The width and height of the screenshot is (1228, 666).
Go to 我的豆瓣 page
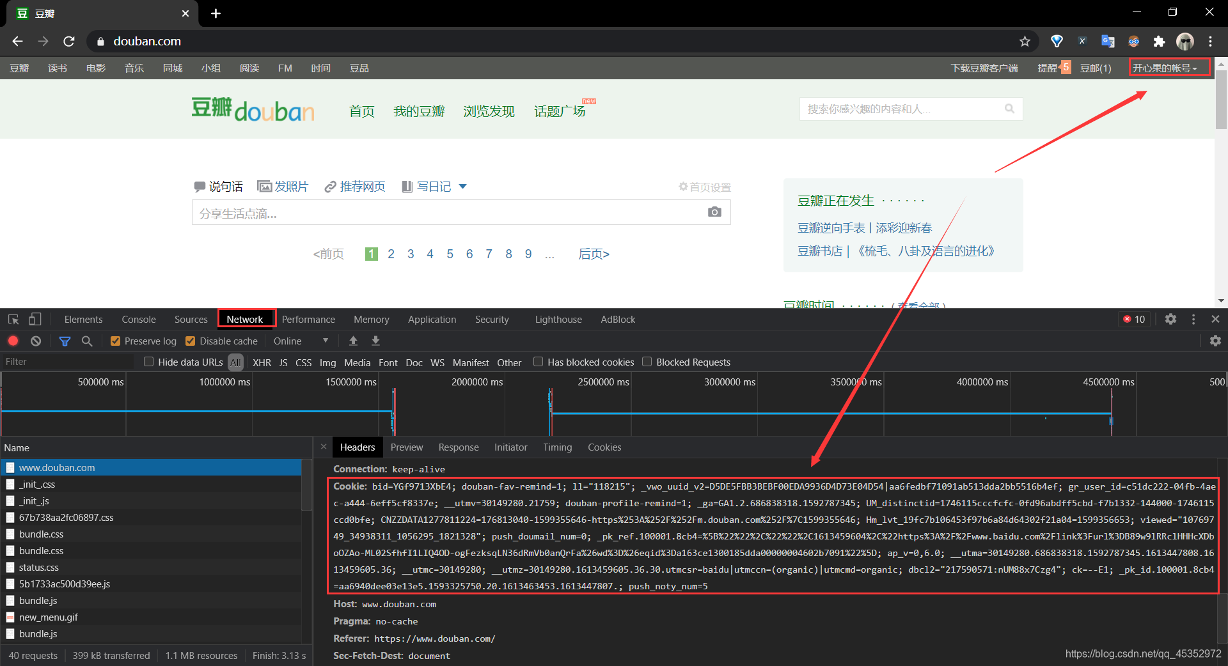tap(419, 111)
